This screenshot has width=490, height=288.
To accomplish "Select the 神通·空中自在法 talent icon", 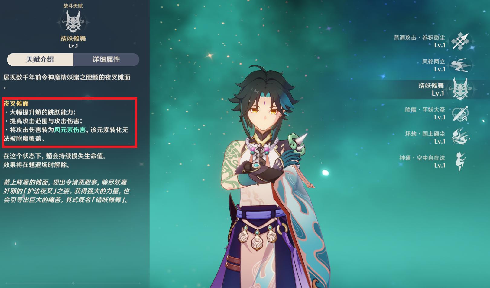I will click(460, 161).
